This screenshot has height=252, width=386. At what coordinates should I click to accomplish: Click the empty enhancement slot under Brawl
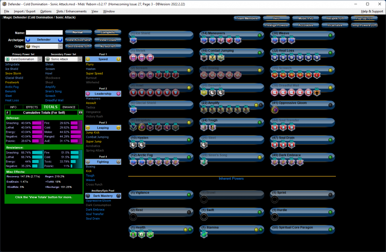(x=204, y=199)
